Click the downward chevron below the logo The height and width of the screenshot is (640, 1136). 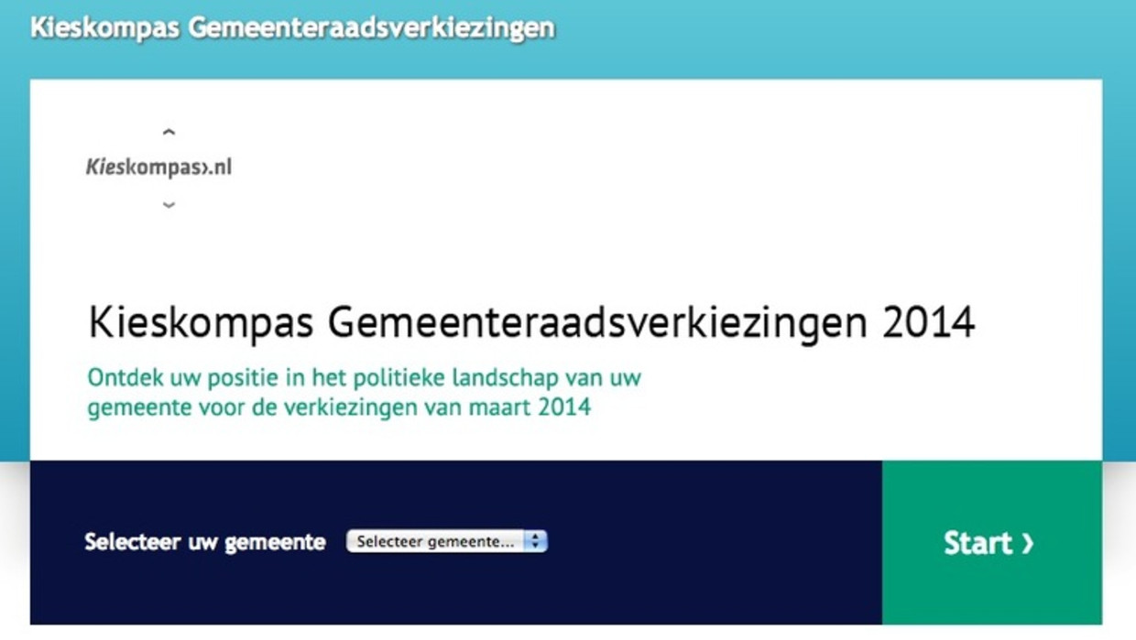tap(169, 205)
